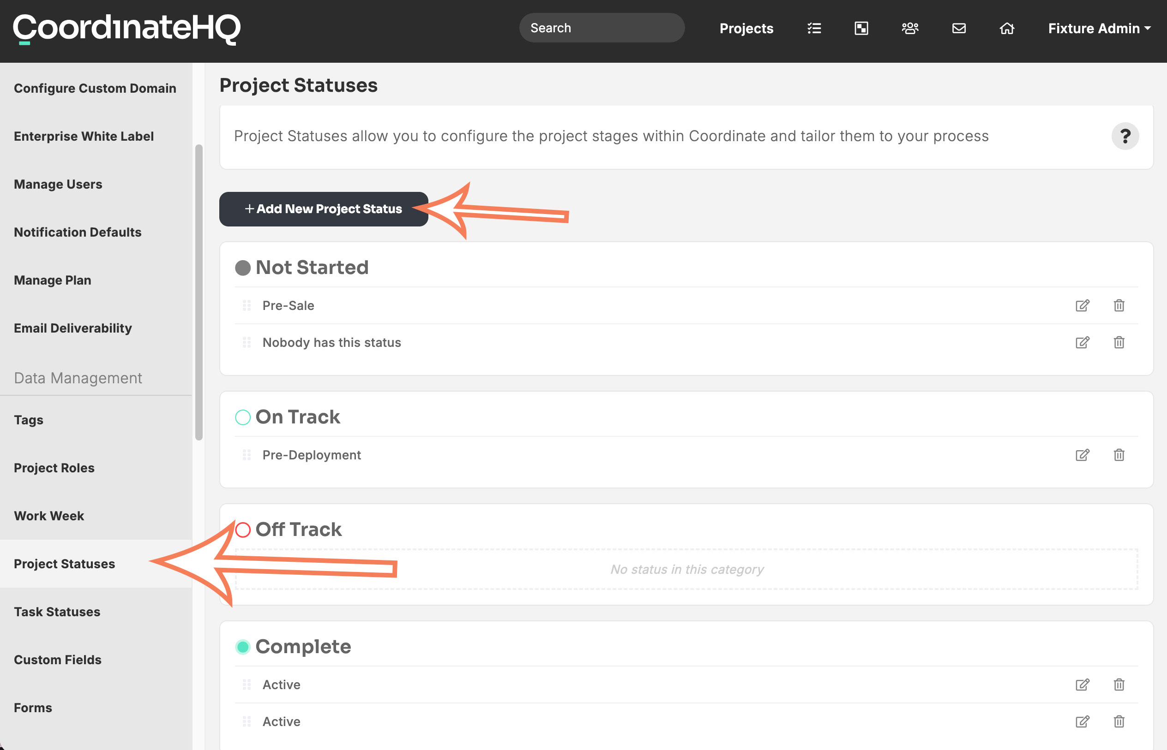Open the Fixture Admin user dropdown
Screen dimensions: 1167x750
tap(1099, 28)
